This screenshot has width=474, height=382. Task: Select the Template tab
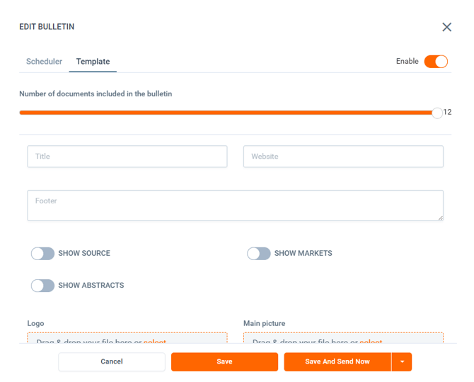[93, 62]
